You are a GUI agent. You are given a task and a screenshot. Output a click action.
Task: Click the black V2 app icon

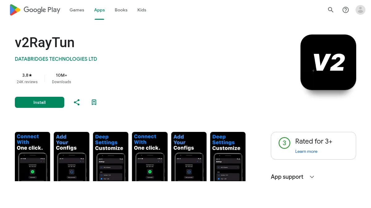328,62
